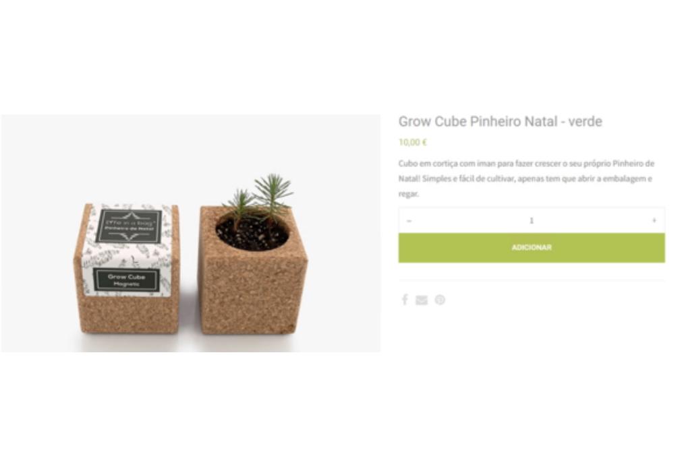This screenshot has height=454, width=682.
Task: Click the open cork cube with soil
Action: [x=253, y=269]
